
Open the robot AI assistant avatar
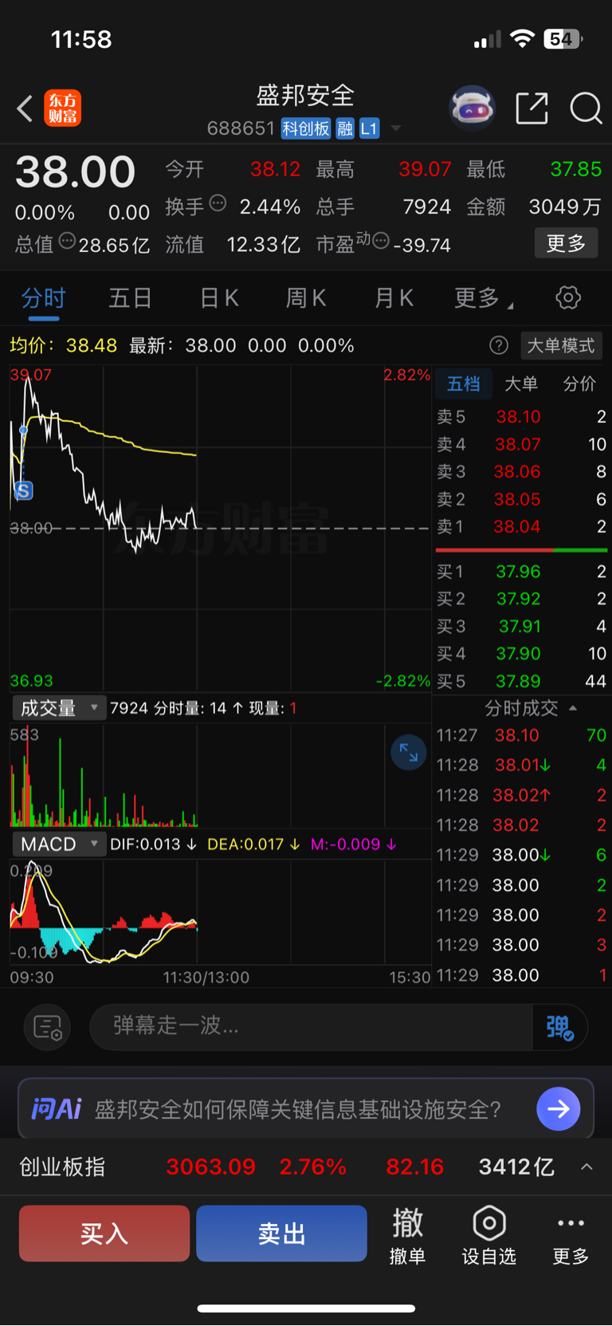473,108
